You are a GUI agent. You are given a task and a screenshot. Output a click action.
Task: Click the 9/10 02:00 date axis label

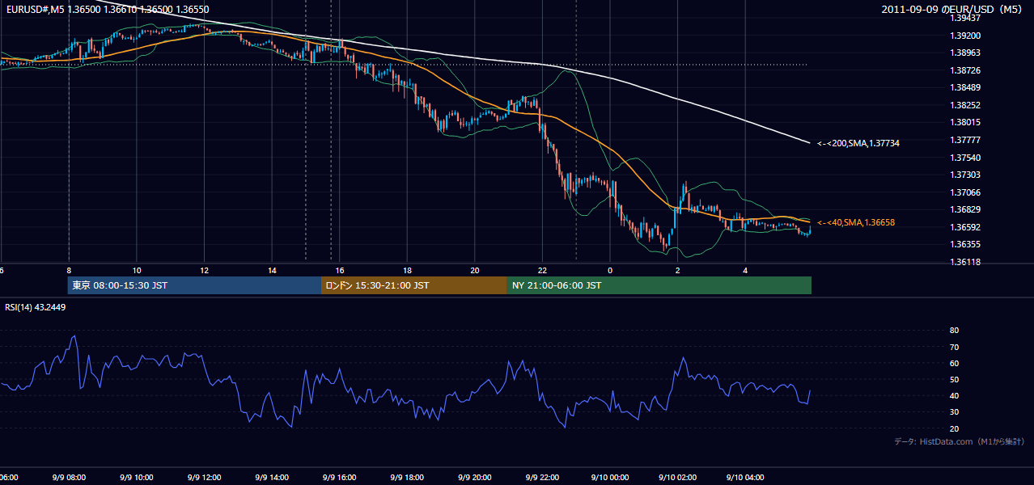point(677,477)
